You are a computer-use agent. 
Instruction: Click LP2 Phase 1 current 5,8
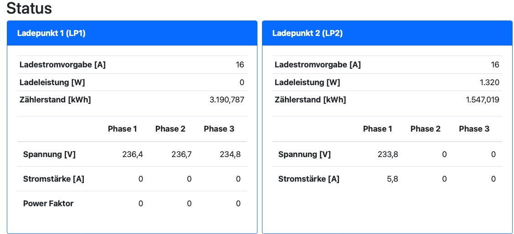(x=392, y=179)
